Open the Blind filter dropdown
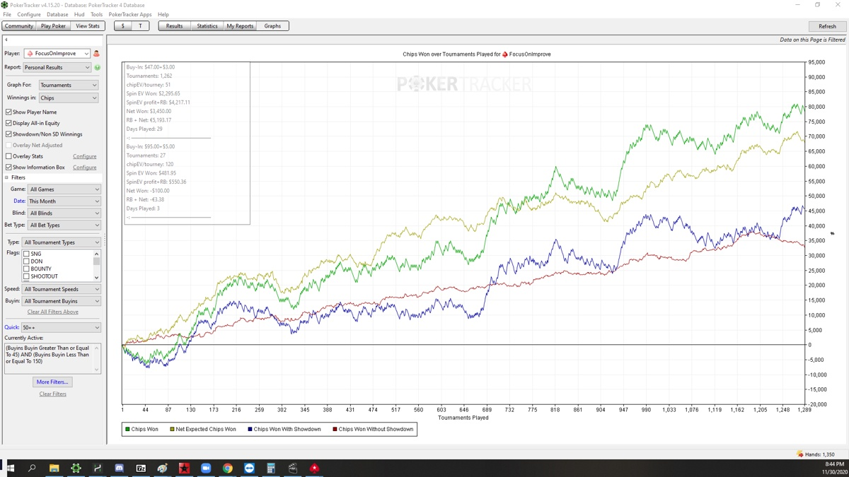This screenshot has width=849, height=477. point(64,213)
